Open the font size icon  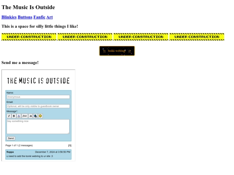point(30,116)
